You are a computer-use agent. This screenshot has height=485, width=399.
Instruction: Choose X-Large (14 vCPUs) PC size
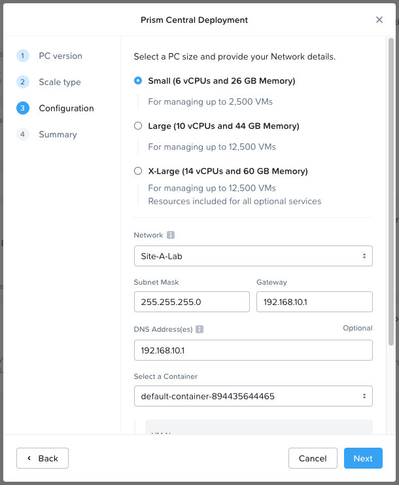[138, 171]
